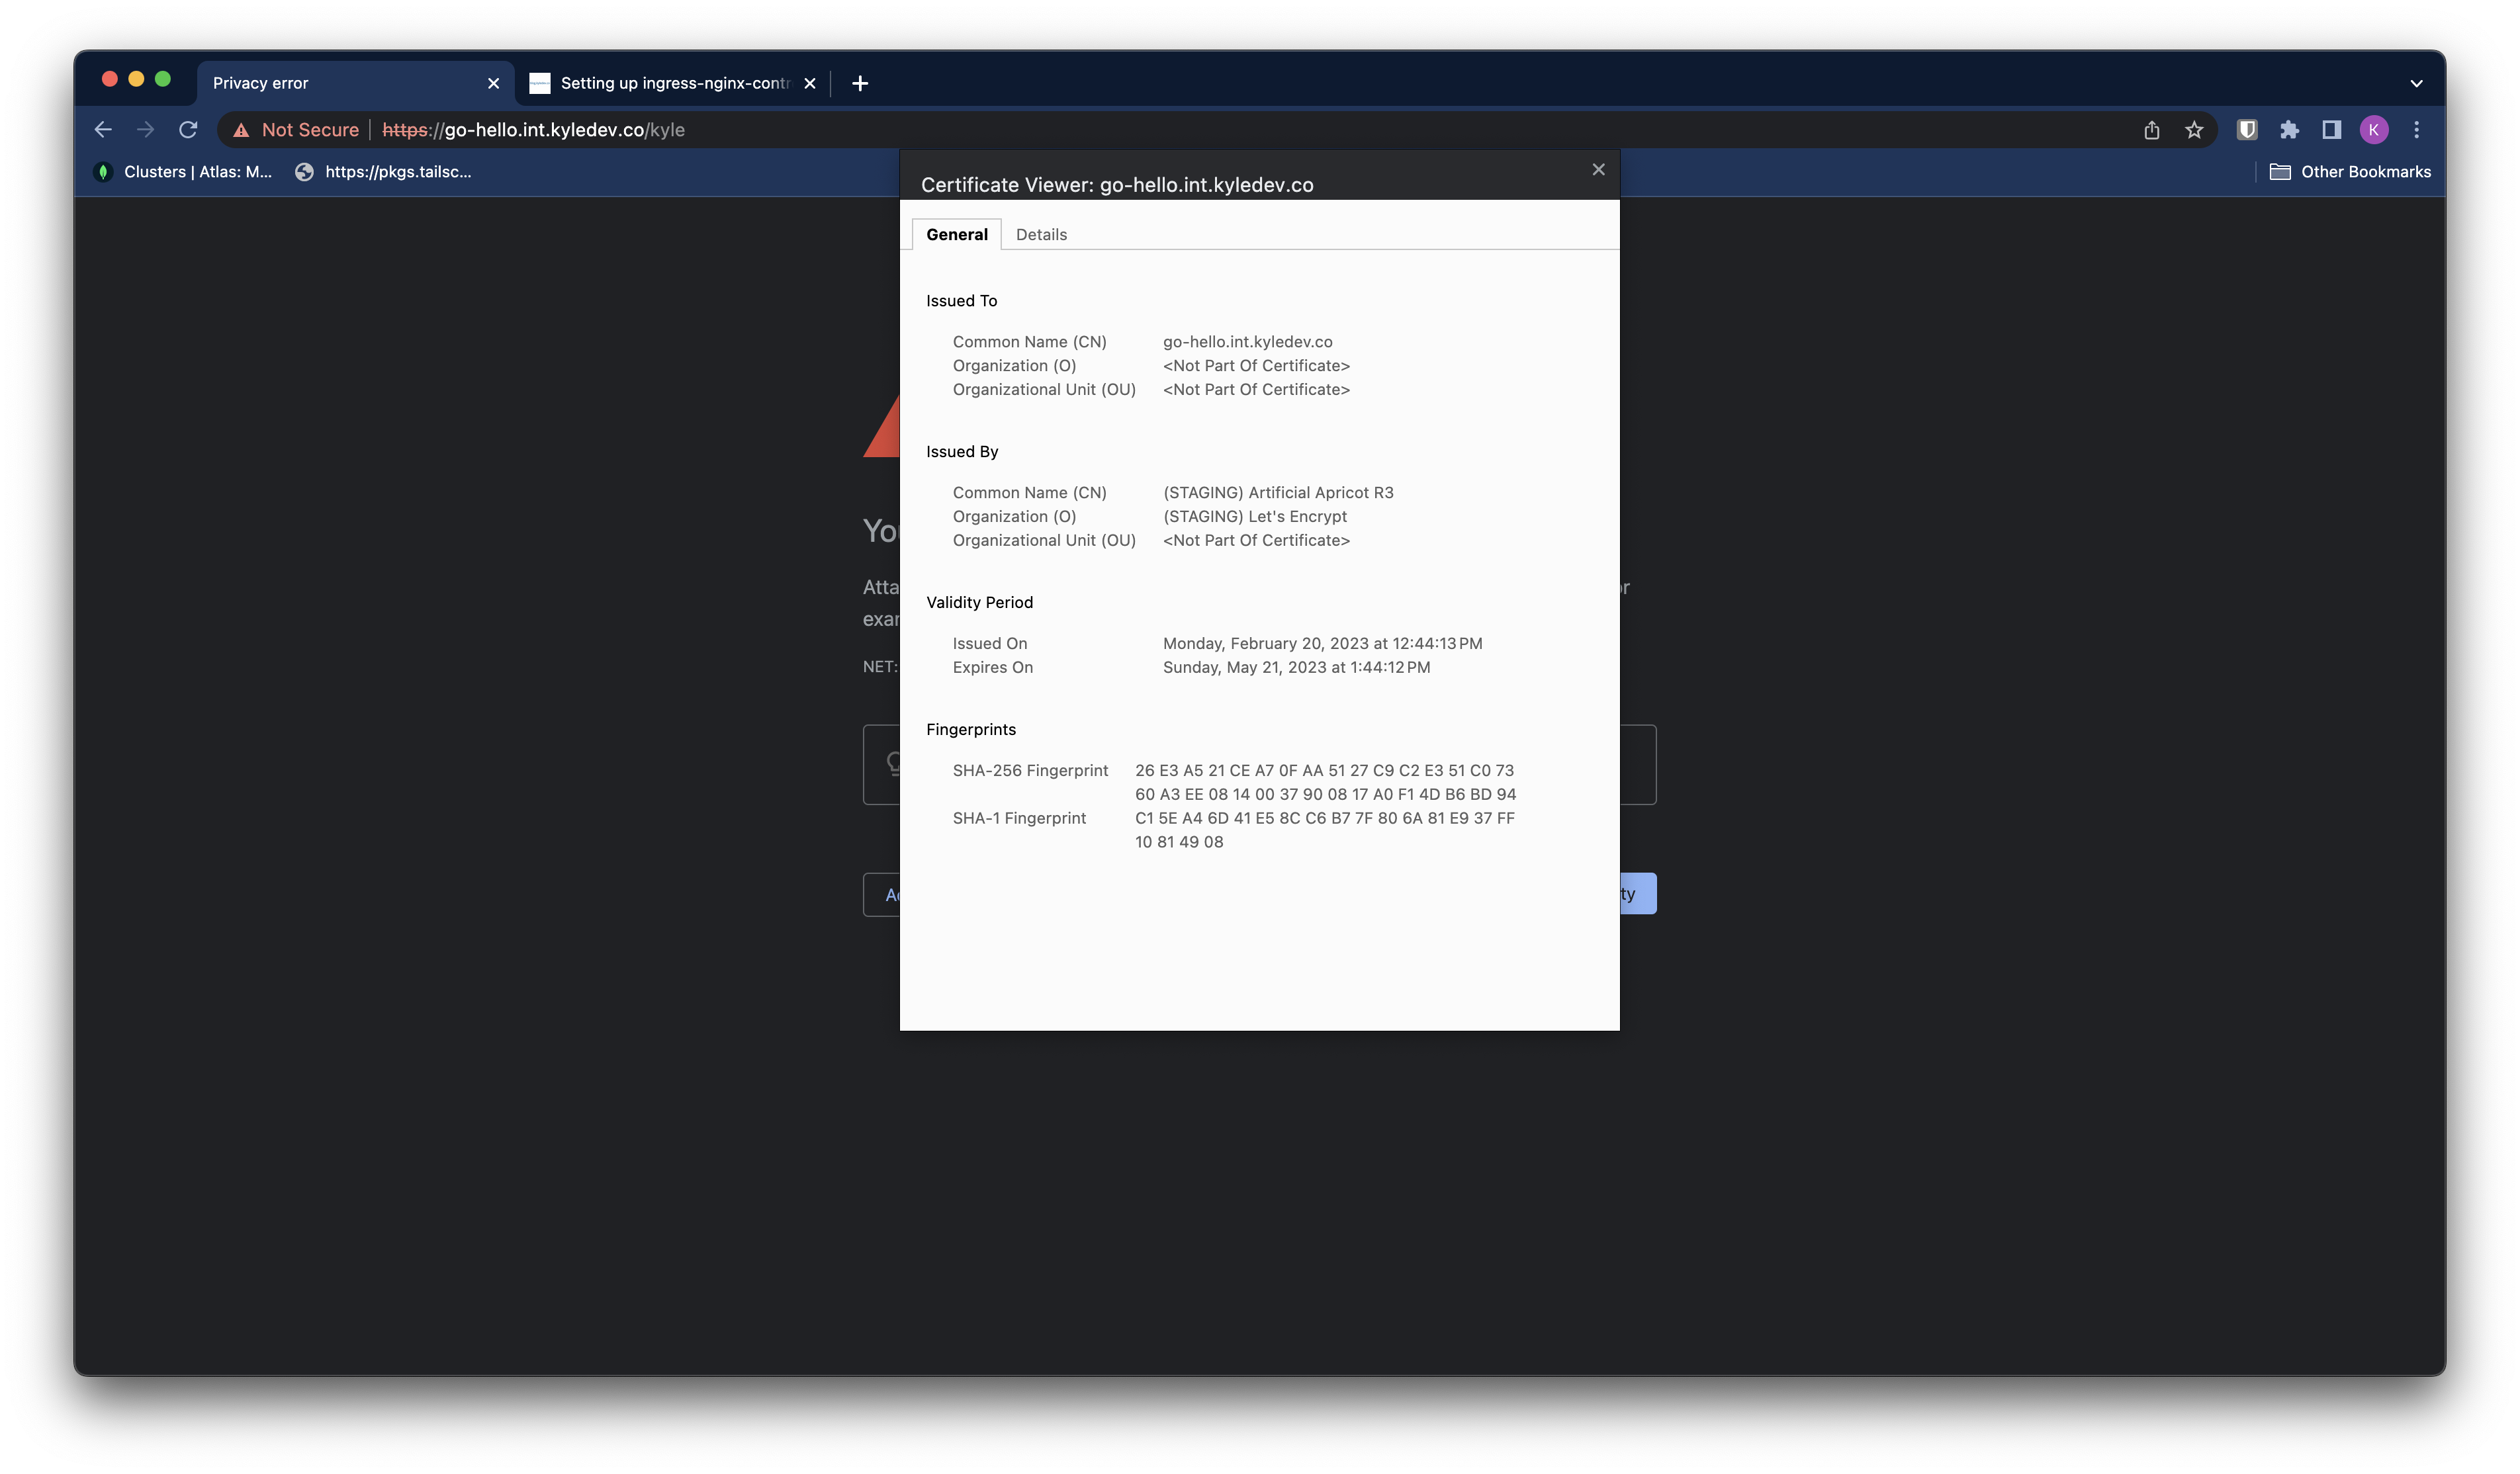
Task: Close the Privacy error tab
Action: tap(493, 83)
